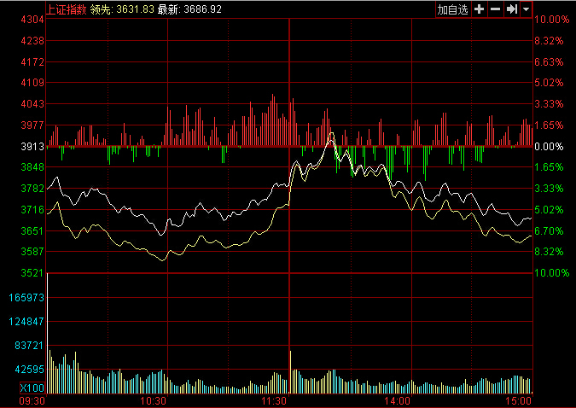Viewport: 576px width, 408px height.
Task: Click the 14:00 time axis label
Action: pos(398,399)
